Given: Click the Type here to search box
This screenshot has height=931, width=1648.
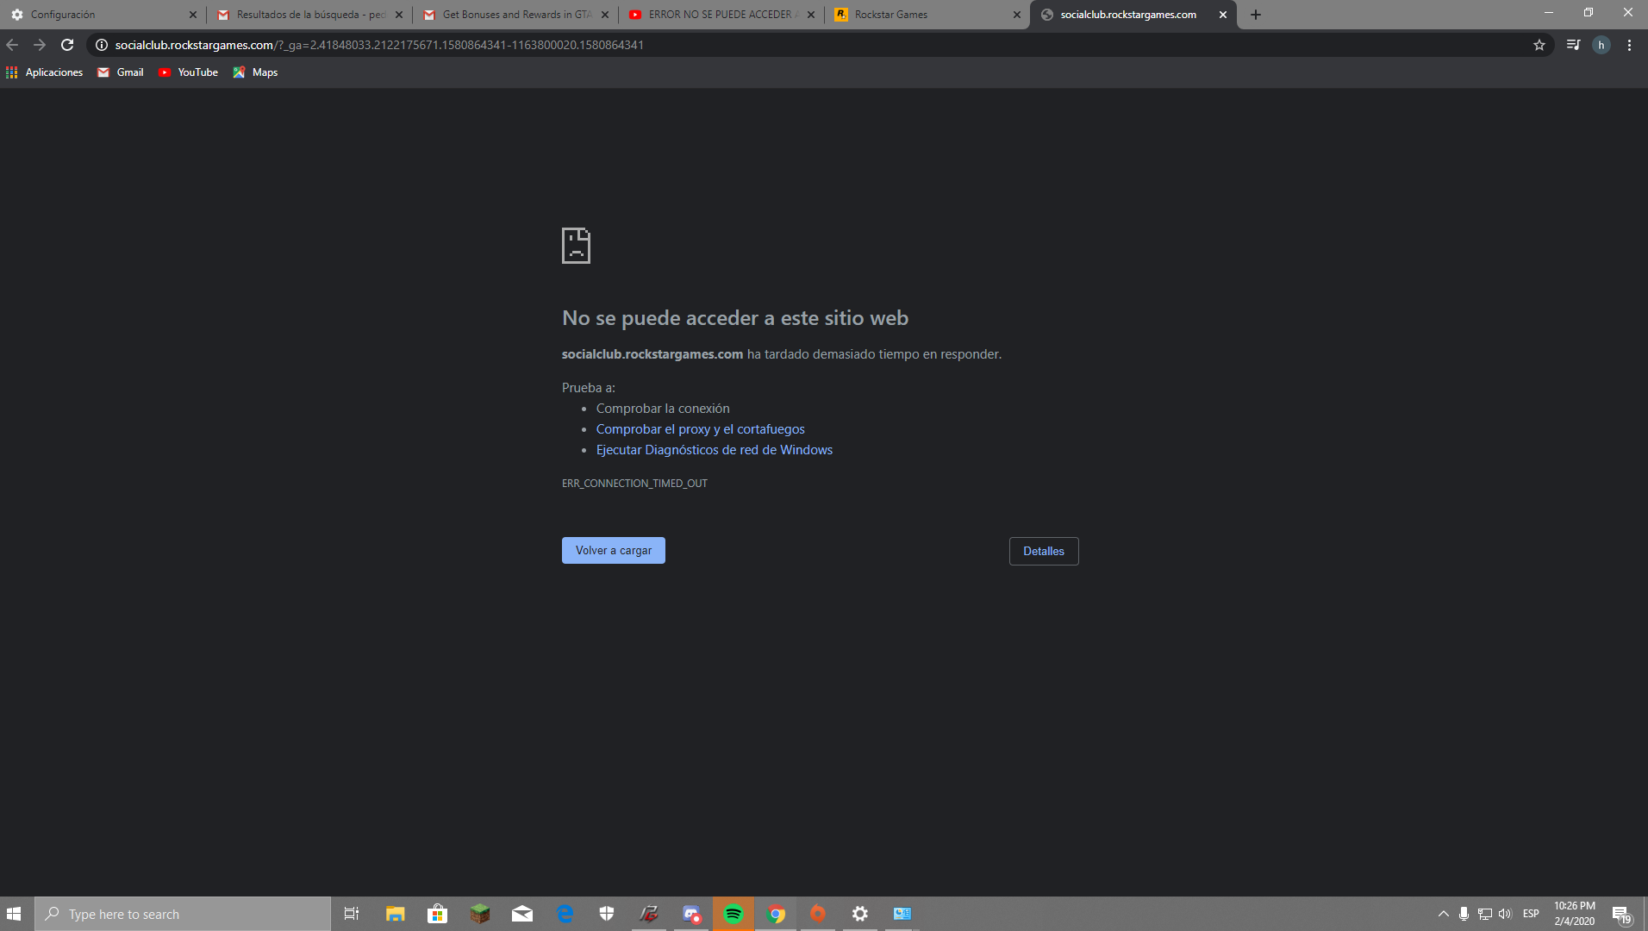Looking at the screenshot, I should (x=183, y=914).
